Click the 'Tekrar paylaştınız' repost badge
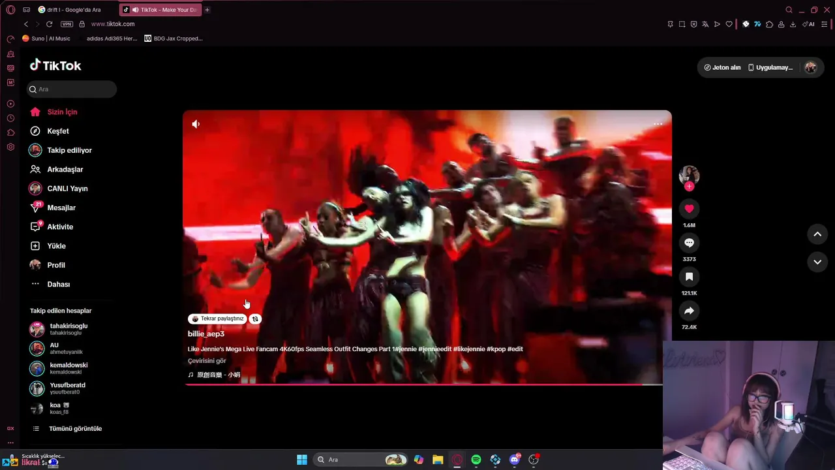This screenshot has width=835, height=470. (217, 319)
